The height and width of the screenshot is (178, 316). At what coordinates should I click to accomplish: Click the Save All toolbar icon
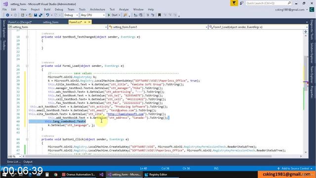40,15
